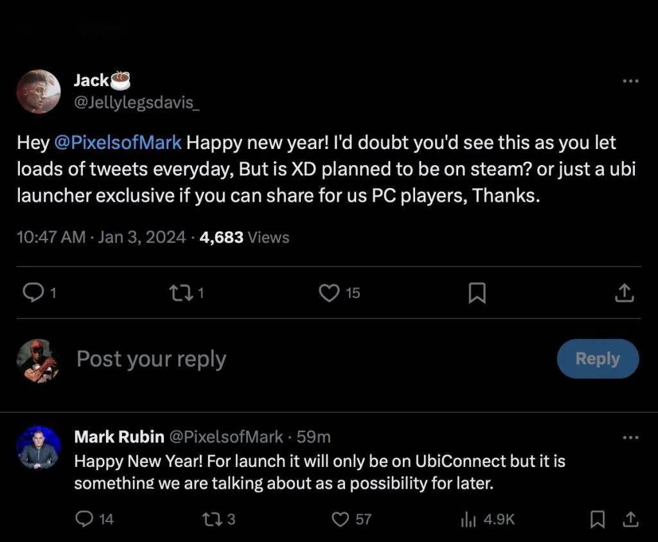The image size is (658, 542).
Task: Share Jack's tweet using the upload icon
Action: click(x=625, y=293)
